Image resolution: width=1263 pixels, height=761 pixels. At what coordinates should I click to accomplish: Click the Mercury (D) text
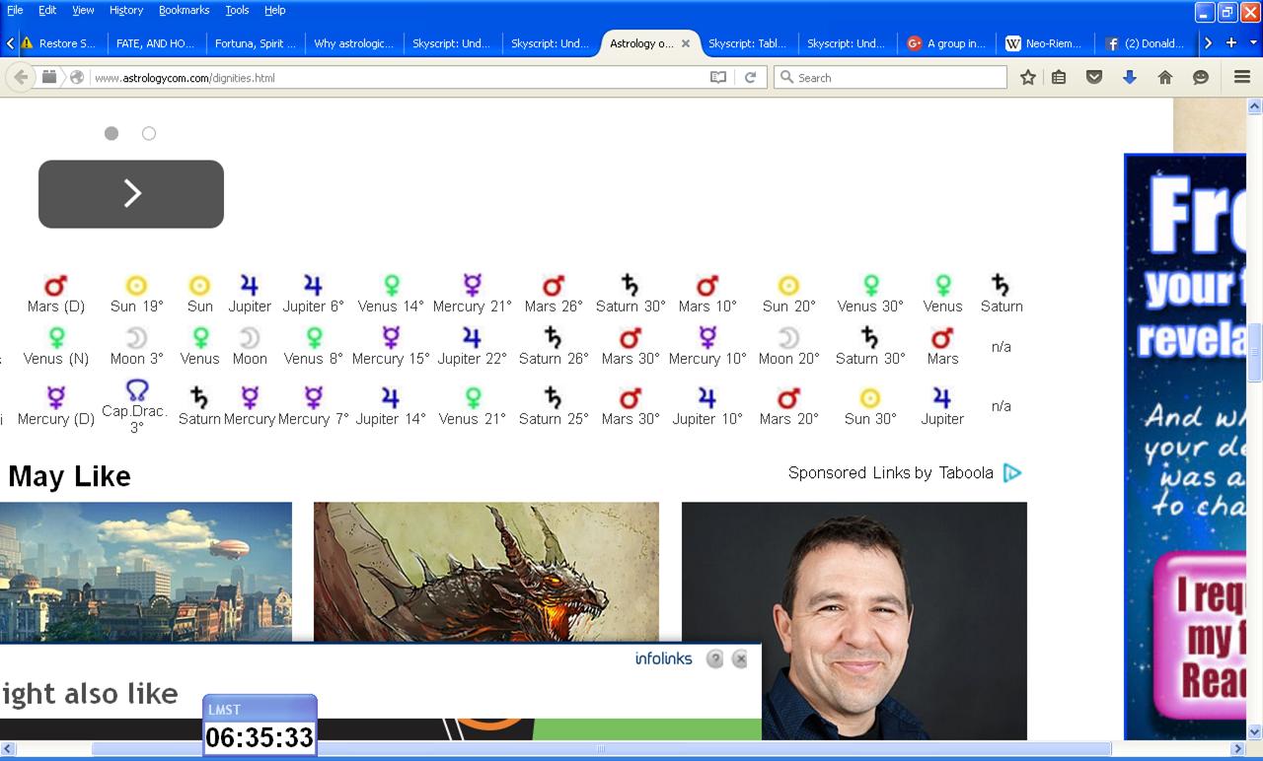pos(56,419)
